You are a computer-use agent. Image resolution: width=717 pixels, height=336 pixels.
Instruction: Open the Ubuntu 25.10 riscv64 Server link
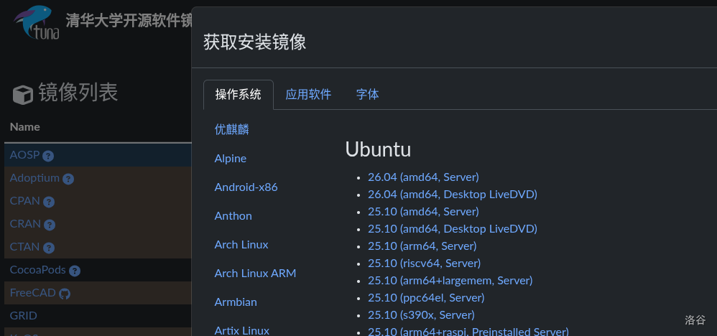[424, 263]
